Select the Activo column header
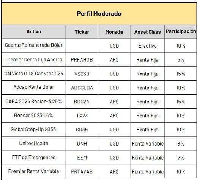The height and width of the screenshot is (180, 199). click(x=34, y=32)
